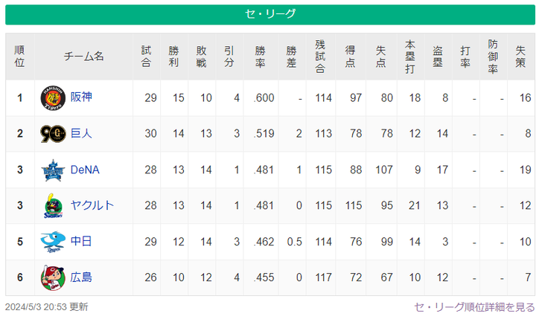This screenshot has height=331, width=536.
Task: Click the Giants 90th anniversary logo
Action: coord(53,134)
